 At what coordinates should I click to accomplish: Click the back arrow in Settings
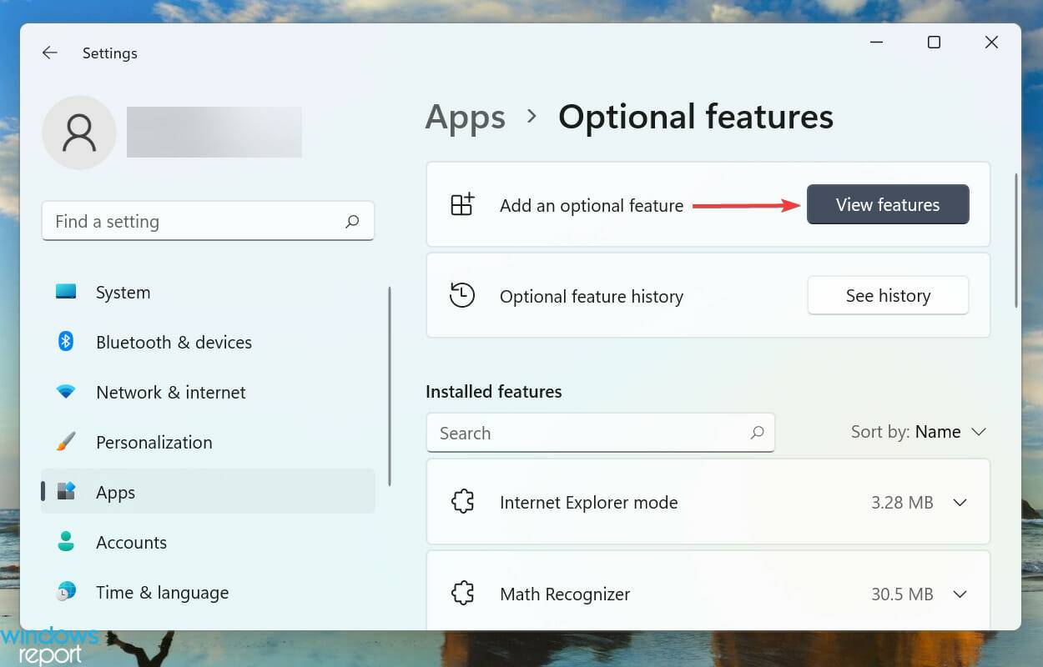(49, 53)
